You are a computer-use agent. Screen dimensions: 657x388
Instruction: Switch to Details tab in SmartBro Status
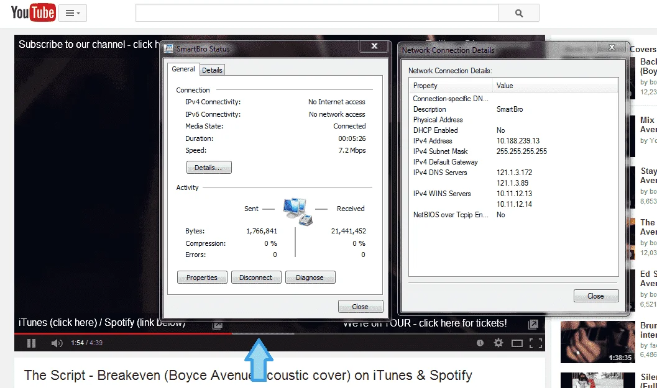[212, 70]
